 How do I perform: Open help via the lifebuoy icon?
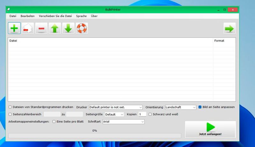point(82,28)
